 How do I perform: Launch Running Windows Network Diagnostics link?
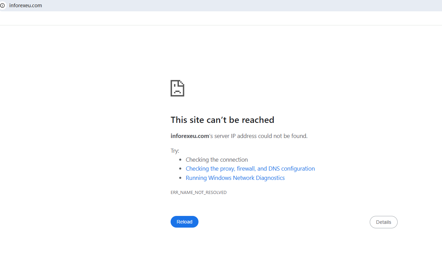(x=235, y=178)
